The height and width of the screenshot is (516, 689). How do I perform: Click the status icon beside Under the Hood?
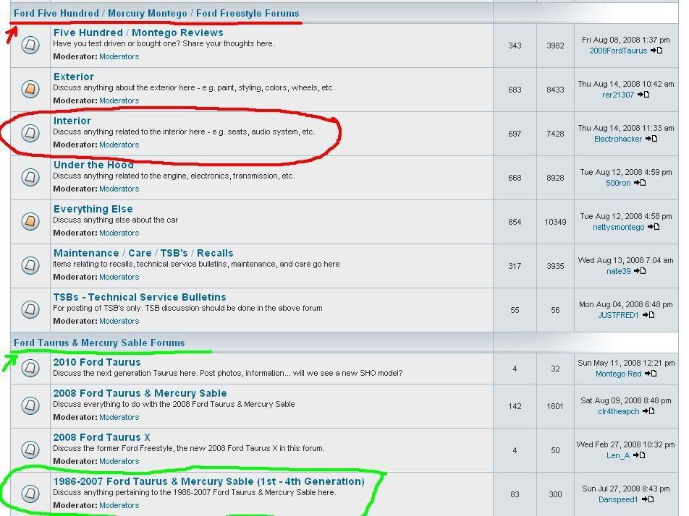pyautogui.click(x=30, y=177)
